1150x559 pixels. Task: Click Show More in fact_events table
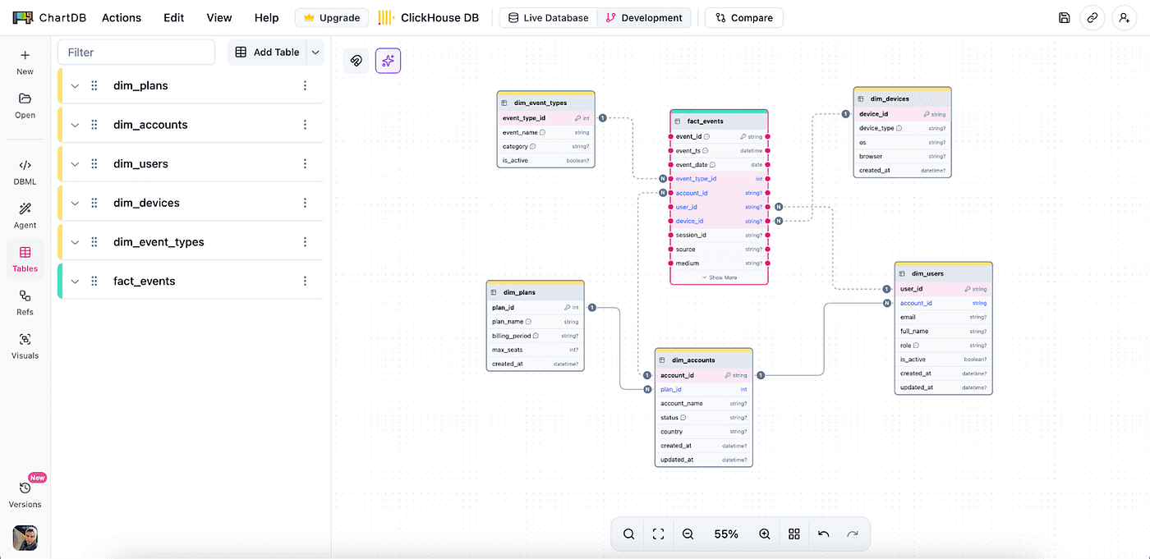[x=720, y=277]
